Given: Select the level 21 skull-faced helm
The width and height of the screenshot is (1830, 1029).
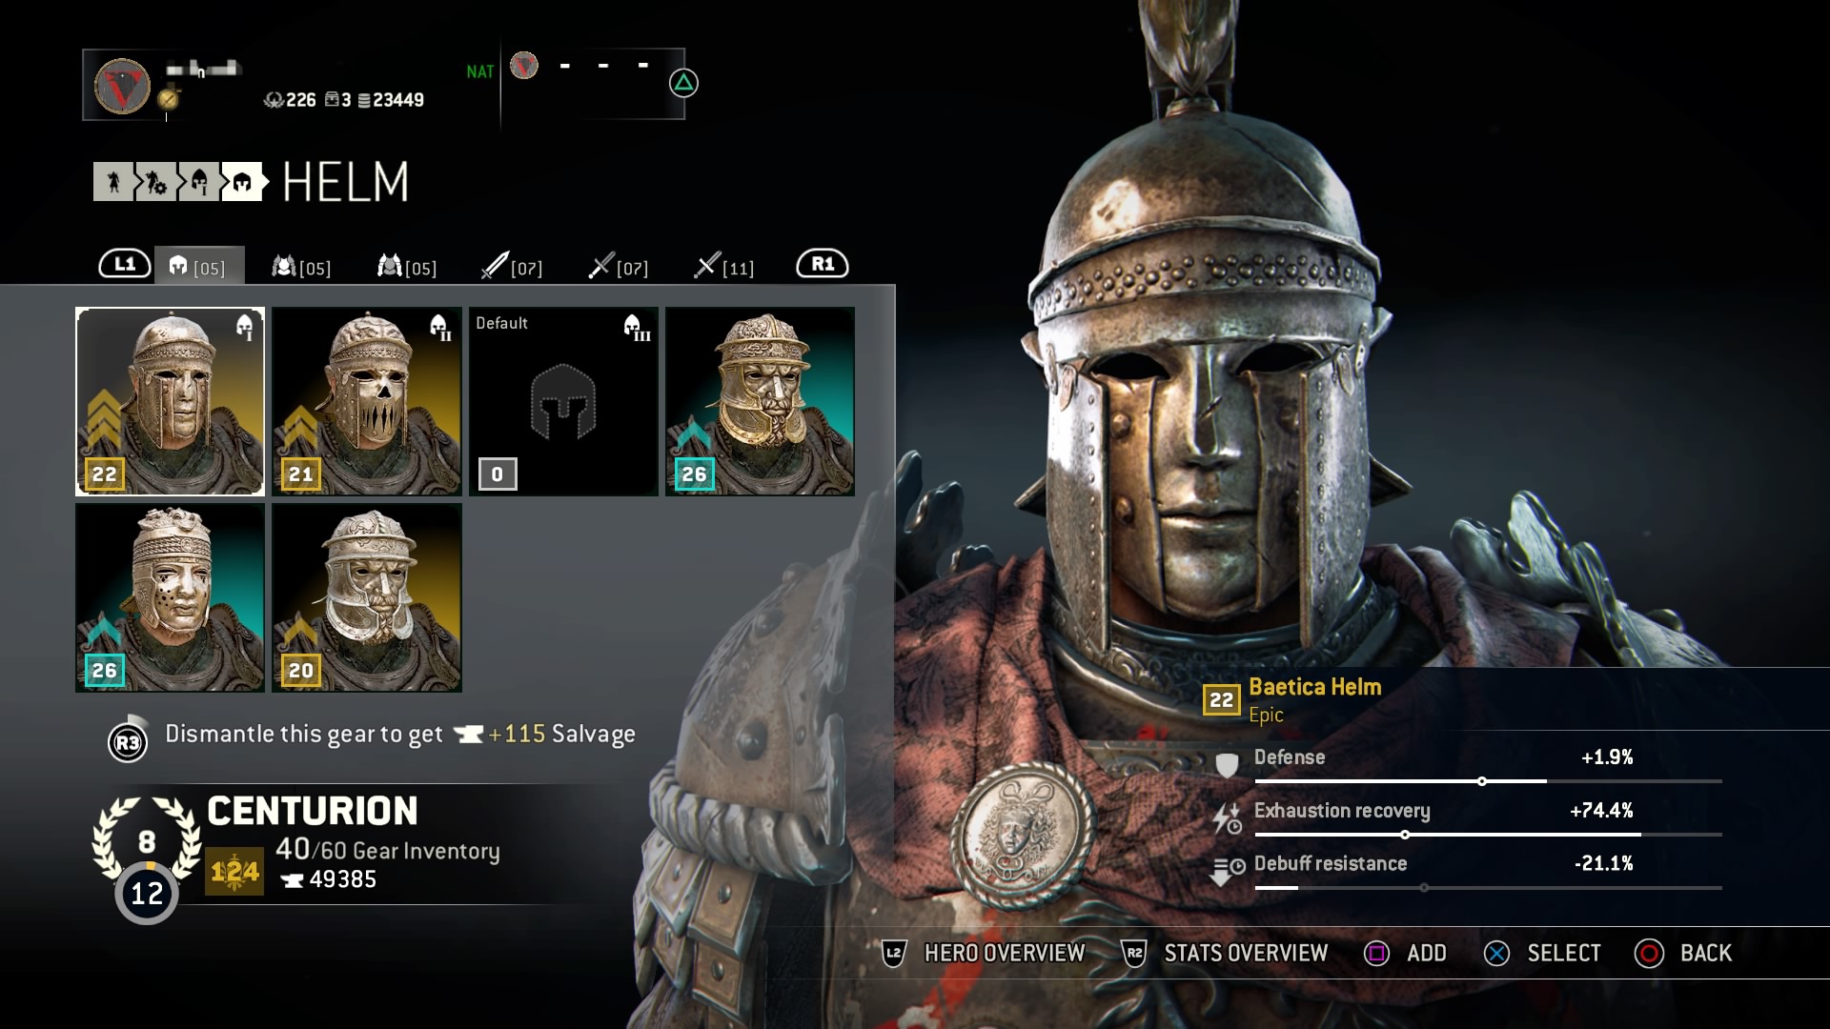Looking at the screenshot, I should click(x=367, y=401).
